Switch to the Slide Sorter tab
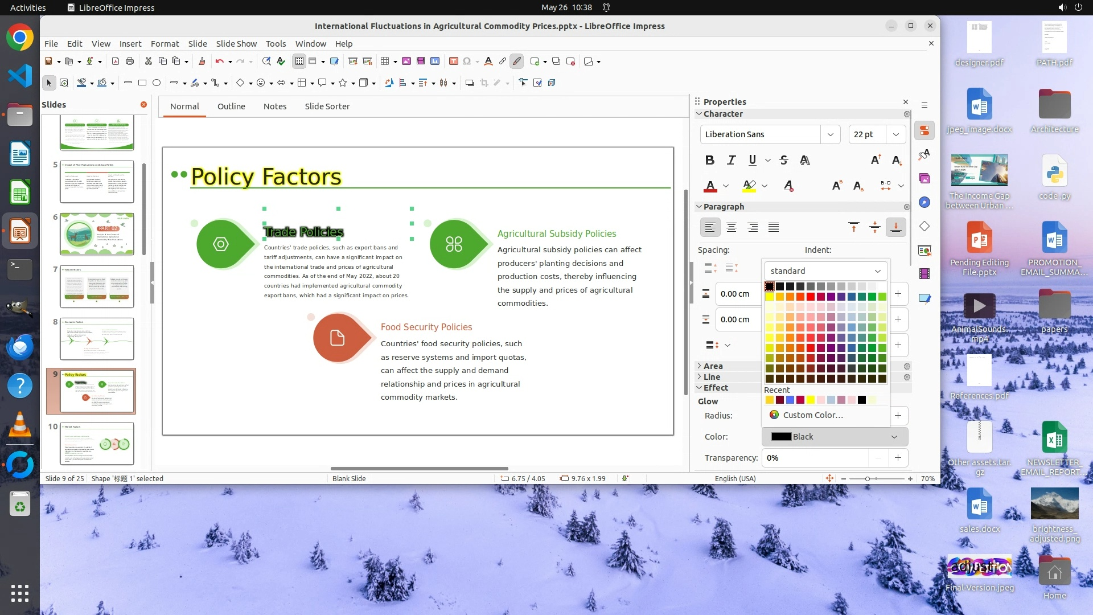Image resolution: width=1093 pixels, height=615 pixels. pyautogui.click(x=327, y=106)
